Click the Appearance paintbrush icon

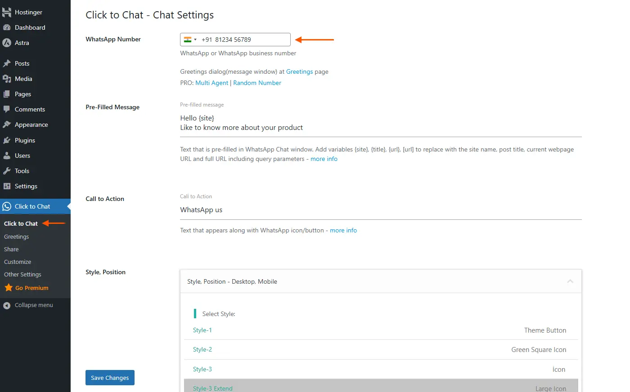7,125
